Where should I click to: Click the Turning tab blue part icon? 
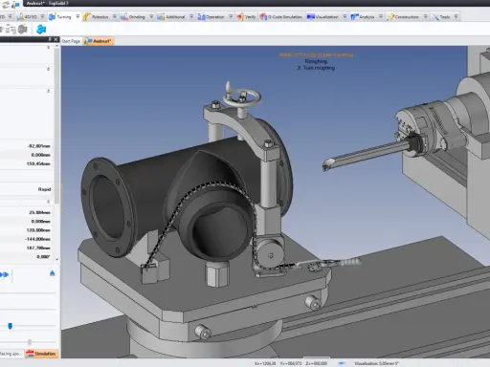(52, 17)
